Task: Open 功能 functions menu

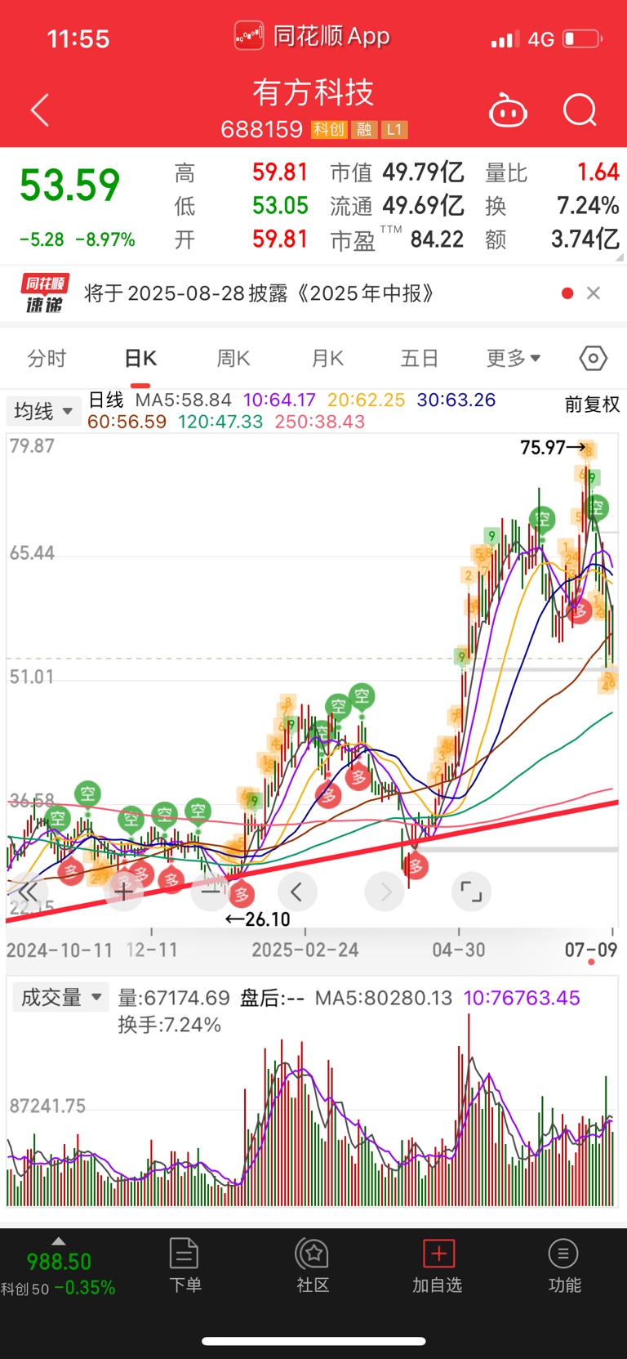Action: pyautogui.click(x=564, y=1265)
